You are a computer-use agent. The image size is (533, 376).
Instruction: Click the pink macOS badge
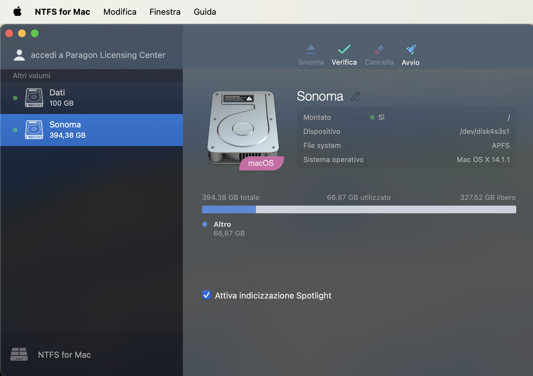click(x=261, y=163)
